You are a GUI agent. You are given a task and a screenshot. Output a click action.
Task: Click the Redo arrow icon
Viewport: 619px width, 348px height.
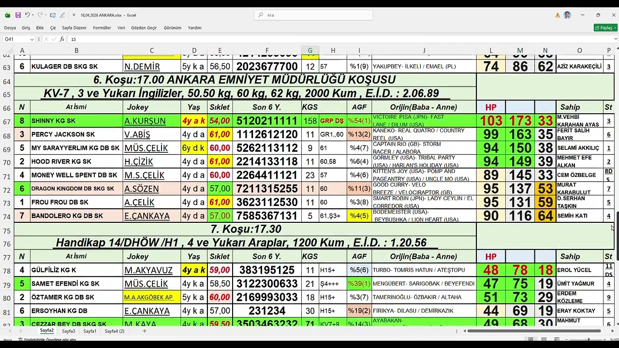(40, 15)
